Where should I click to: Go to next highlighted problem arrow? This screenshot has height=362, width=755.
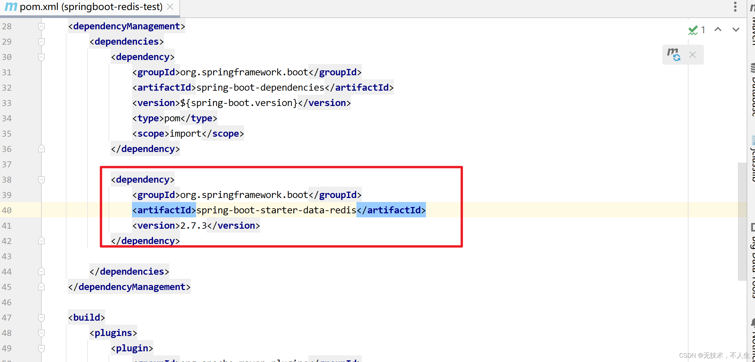736,30
